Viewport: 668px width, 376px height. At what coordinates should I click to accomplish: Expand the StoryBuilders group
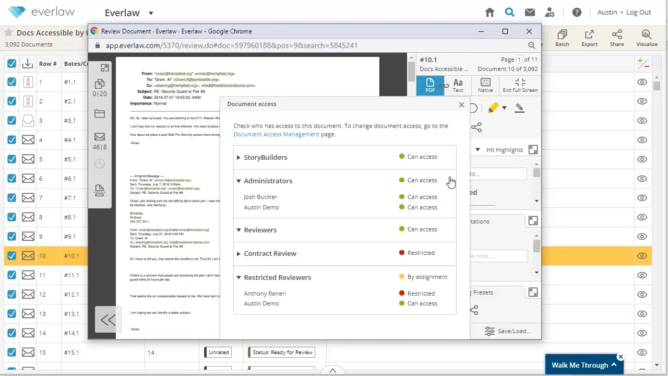pyautogui.click(x=238, y=157)
